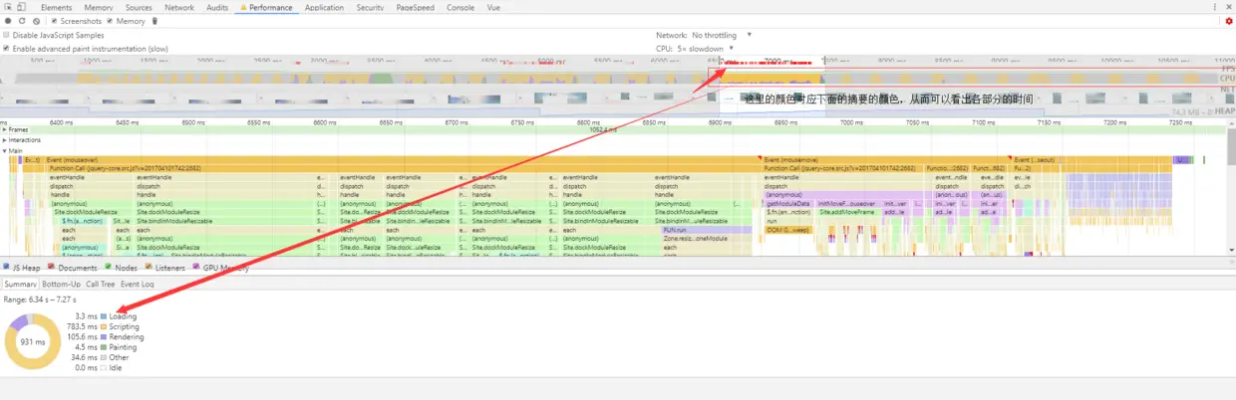The width and height of the screenshot is (1236, 400).
Task: Open the DevTools three-dot menu
Action: coord(1215,7)
